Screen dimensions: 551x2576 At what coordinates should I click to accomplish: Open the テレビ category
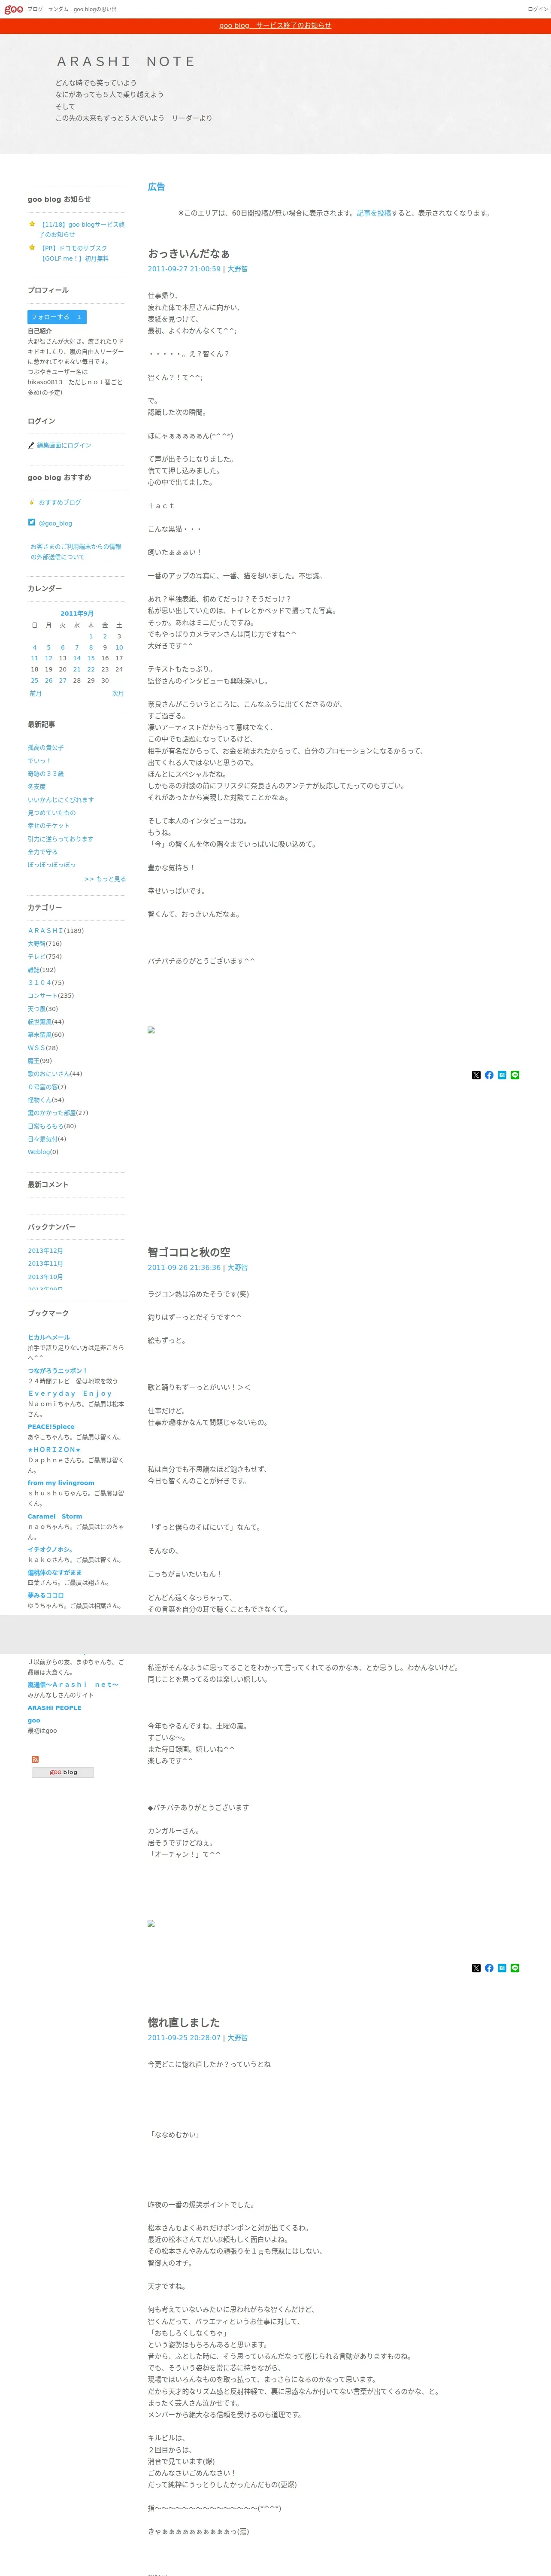[x=37, y=956]
